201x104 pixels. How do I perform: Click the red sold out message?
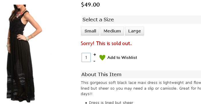(106, 43)
